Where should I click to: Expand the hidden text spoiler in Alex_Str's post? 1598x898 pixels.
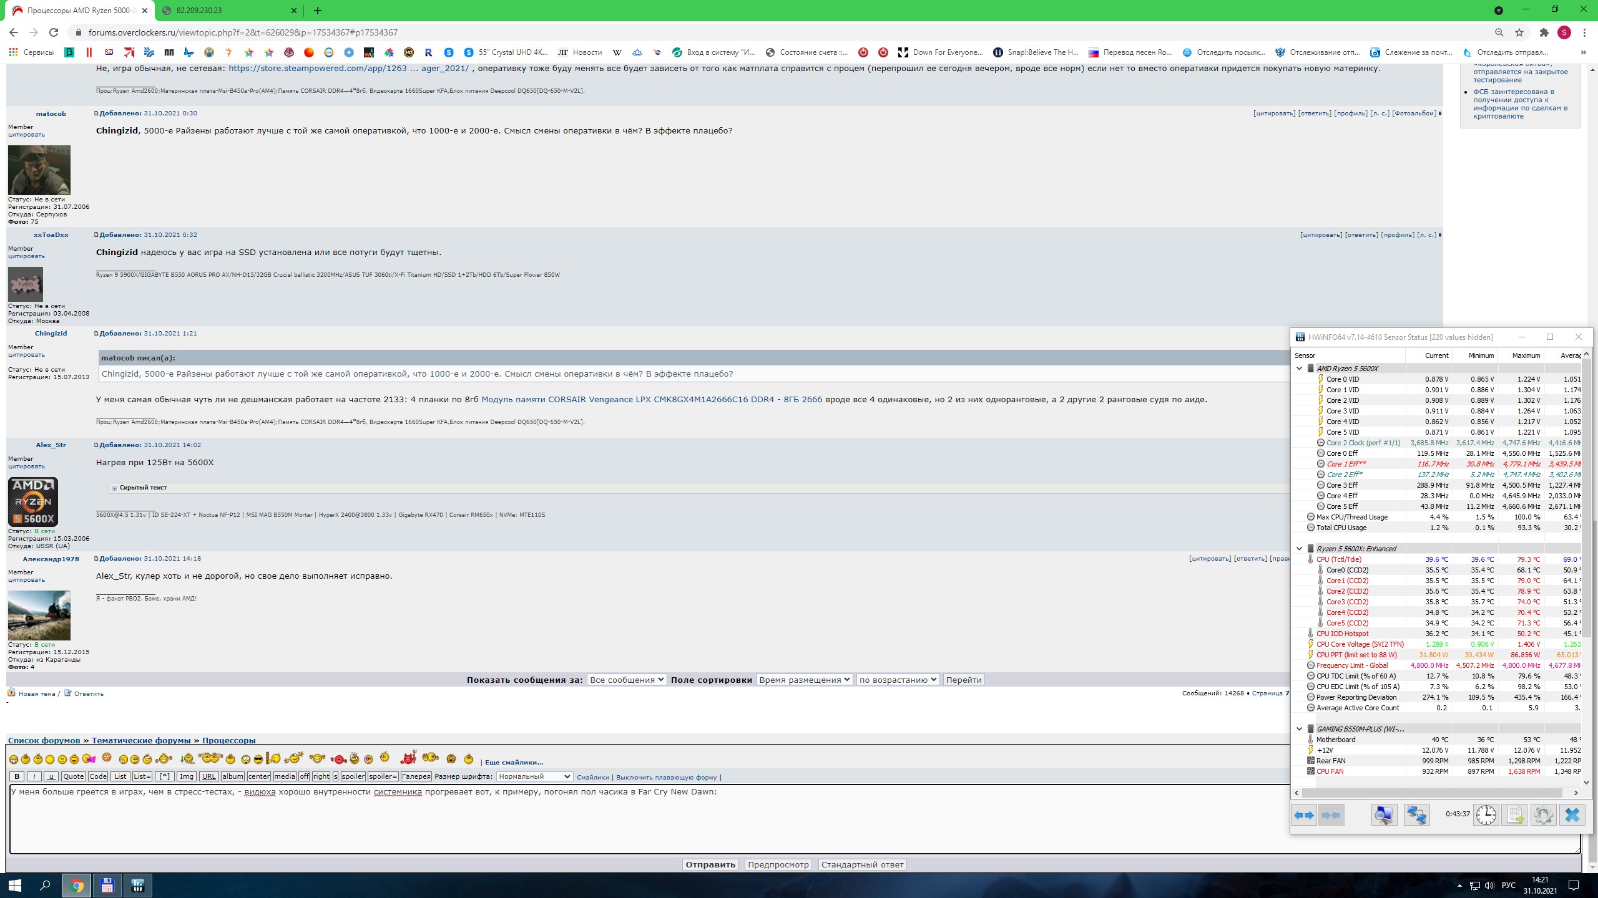pyautogui.click(x=114, y=488)
